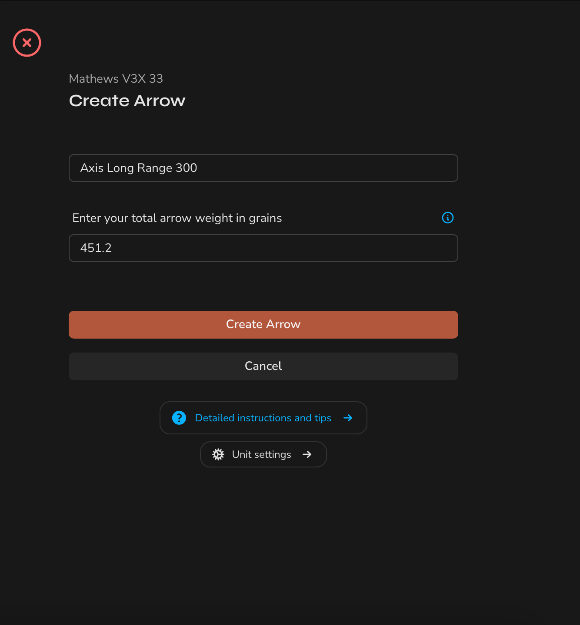
Task: Click the blue question mark icon
Action: pos(179,418)
